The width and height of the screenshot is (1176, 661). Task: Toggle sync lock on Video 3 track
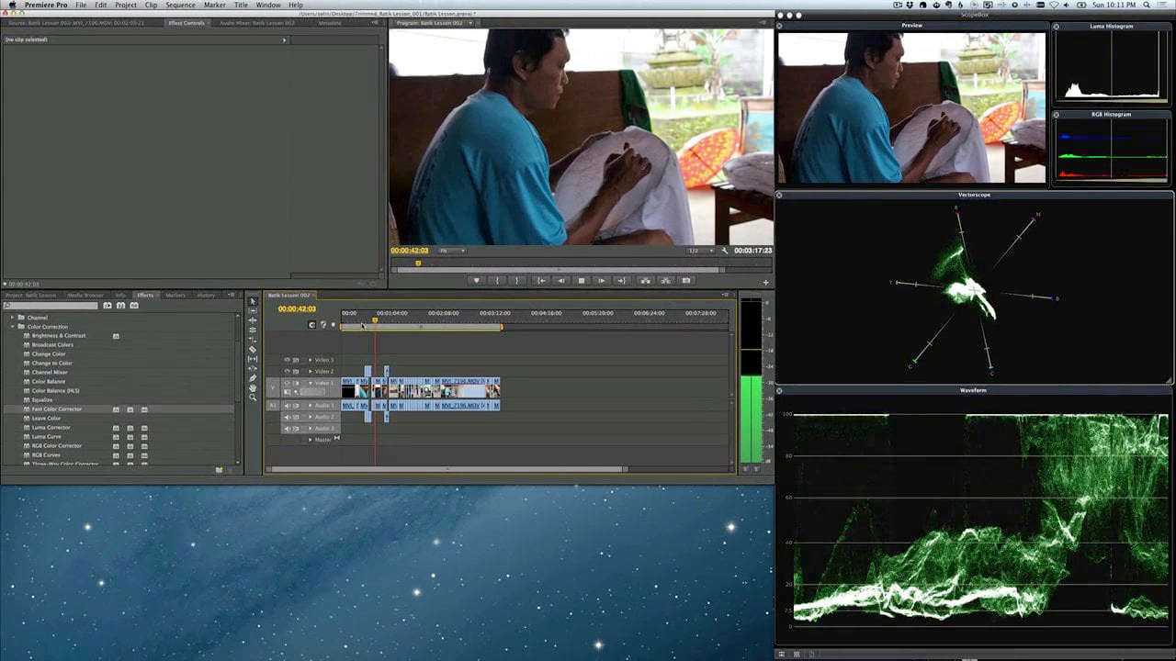(x=296, y=360)
